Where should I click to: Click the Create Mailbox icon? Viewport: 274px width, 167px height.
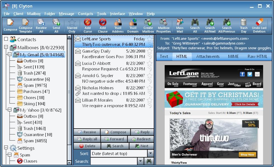[x=148, y=22]
